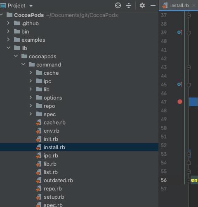Hide the Project panel with minus icon
Screen dimensions: 198x207
point(153,5)
